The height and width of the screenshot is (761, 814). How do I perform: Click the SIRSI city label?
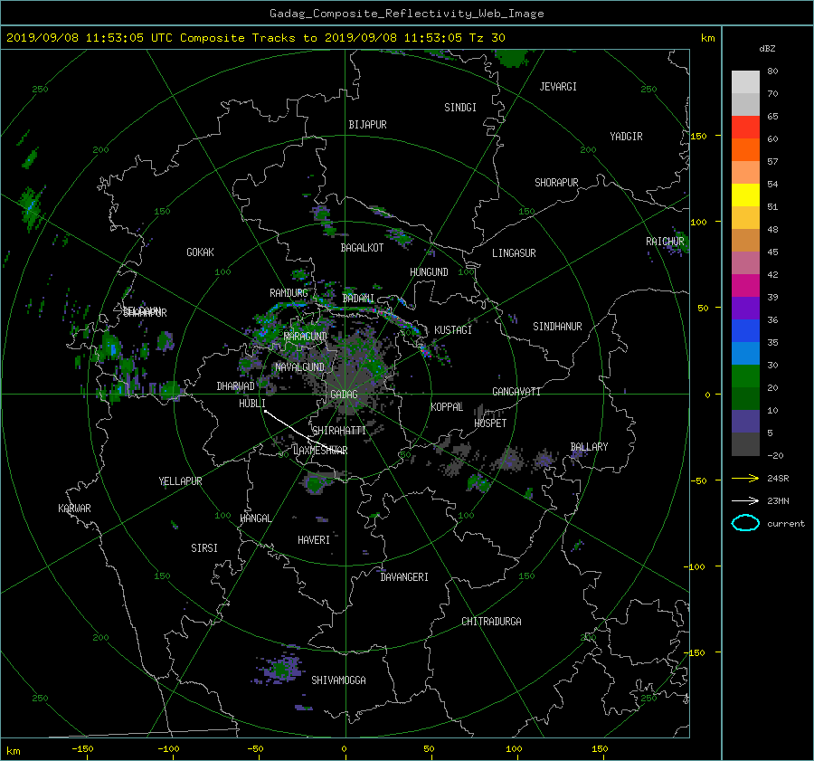[204, 548]
